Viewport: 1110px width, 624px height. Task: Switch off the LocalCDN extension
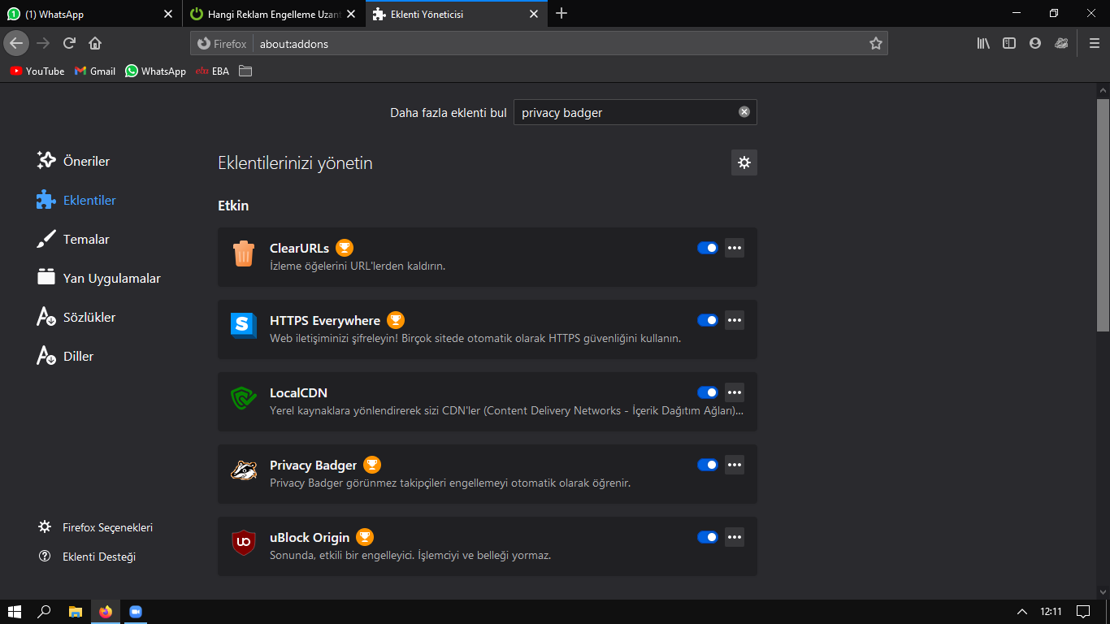708,392
